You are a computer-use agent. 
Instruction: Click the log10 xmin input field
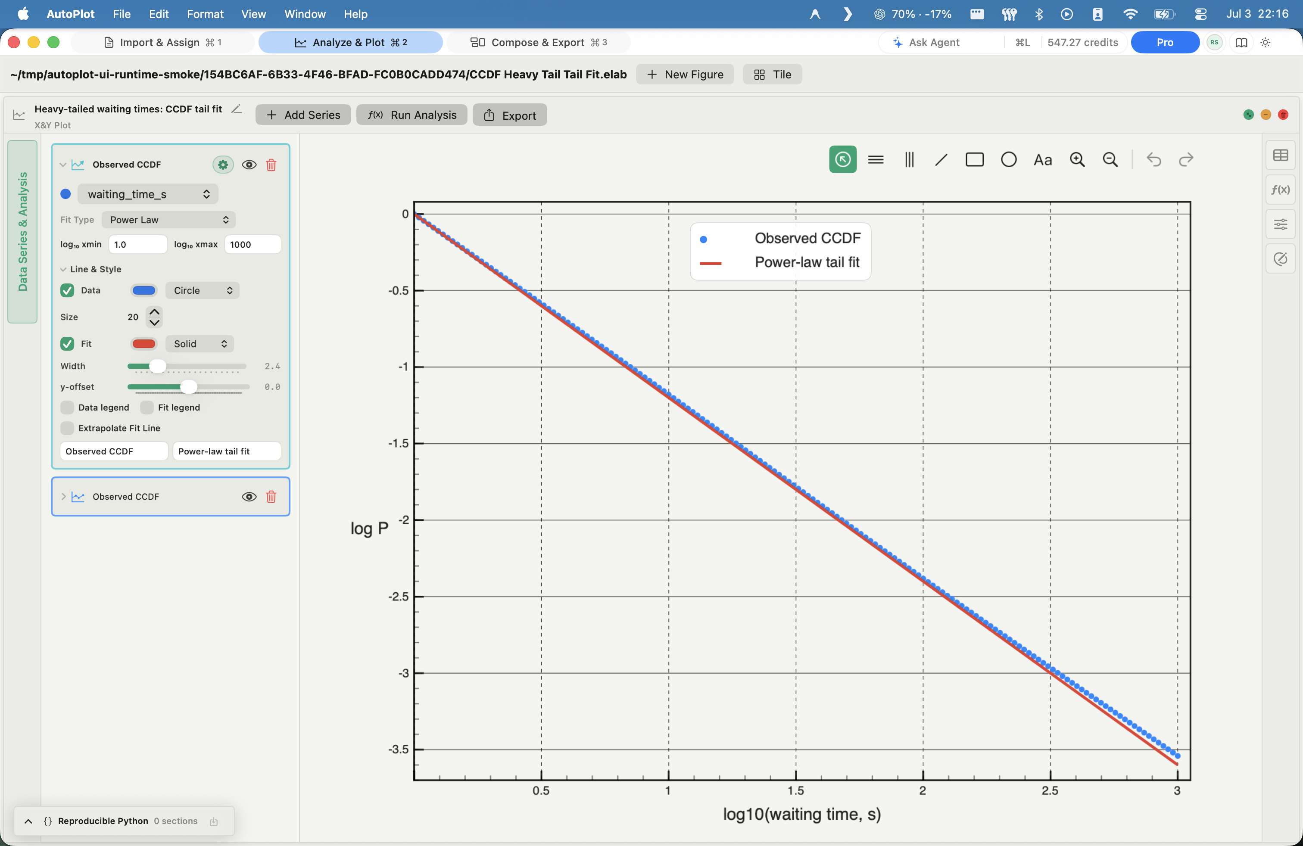click(x=138, y=245)
